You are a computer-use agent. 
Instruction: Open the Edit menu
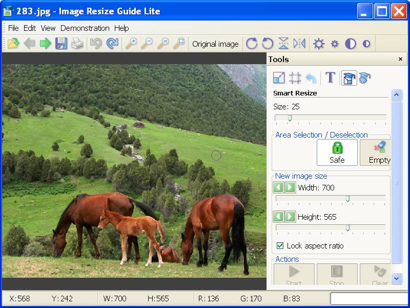30,28
